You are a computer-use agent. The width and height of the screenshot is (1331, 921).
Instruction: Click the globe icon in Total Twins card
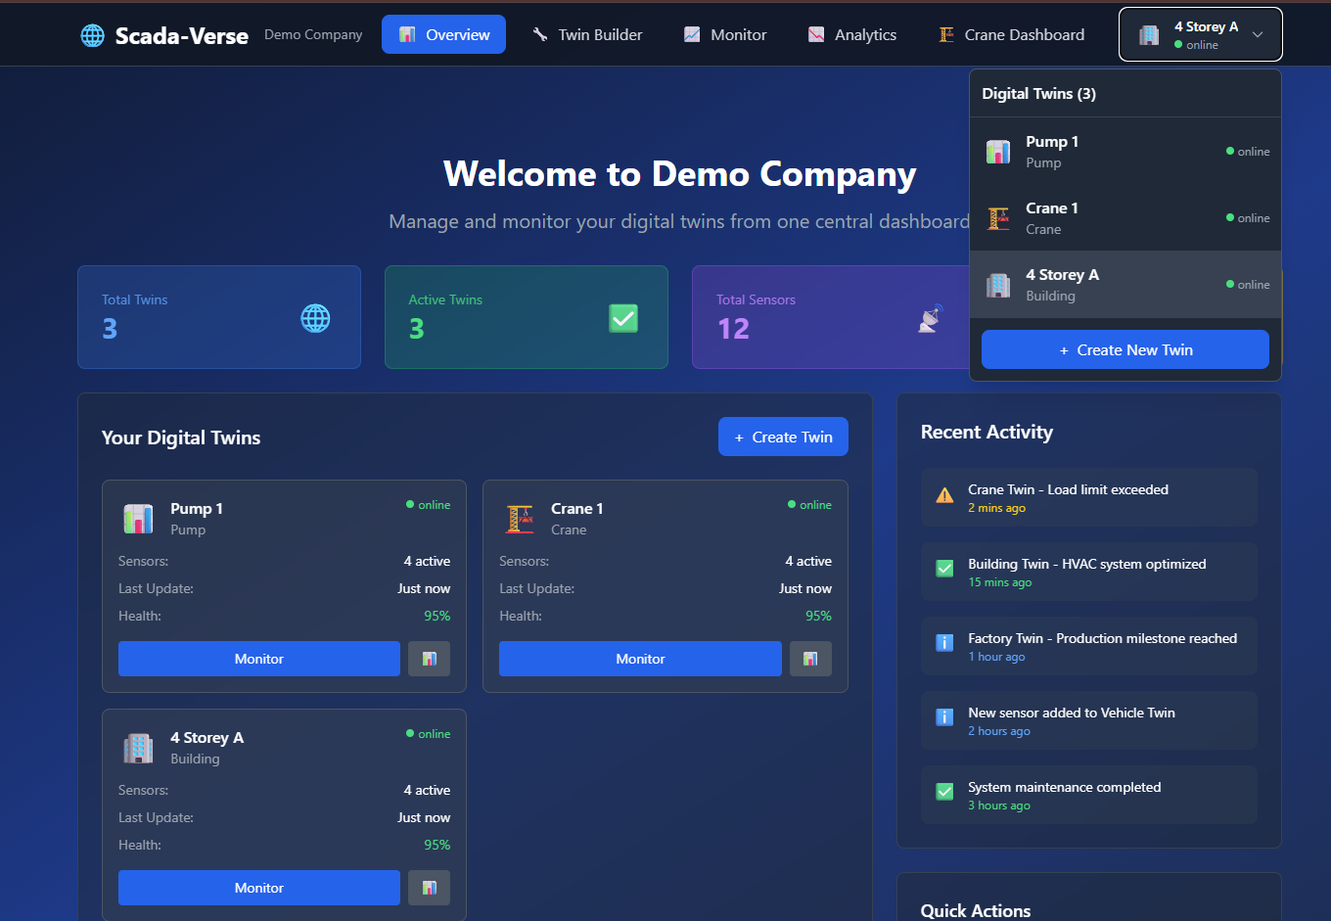click(315, 318)
